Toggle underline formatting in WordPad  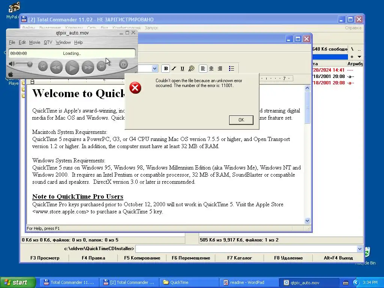tap(182, 69)
